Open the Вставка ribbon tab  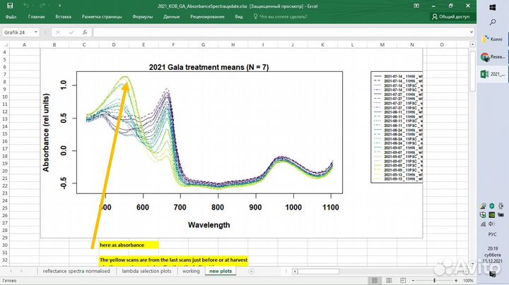[x=63, y=16]
